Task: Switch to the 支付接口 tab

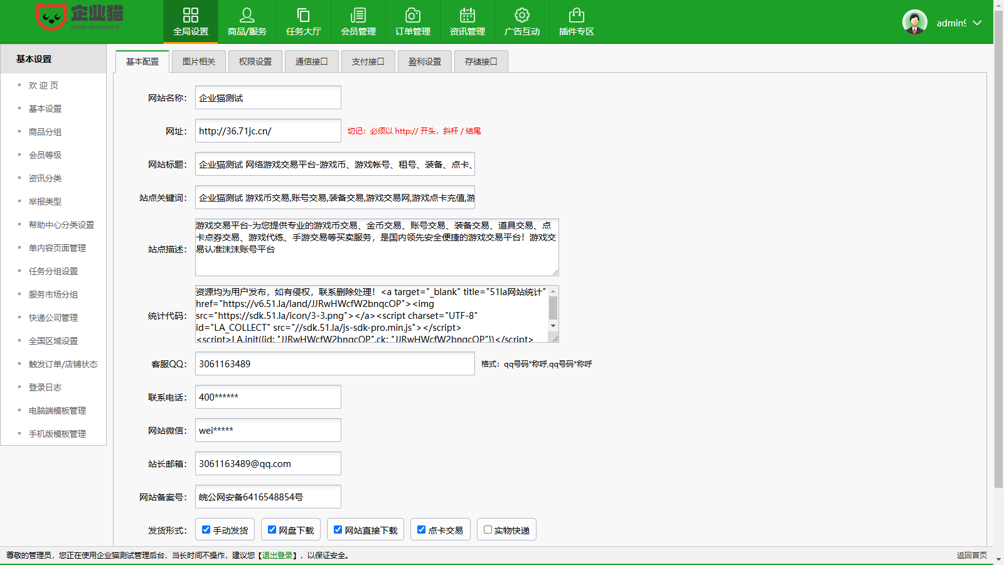Action: point(368,62)
